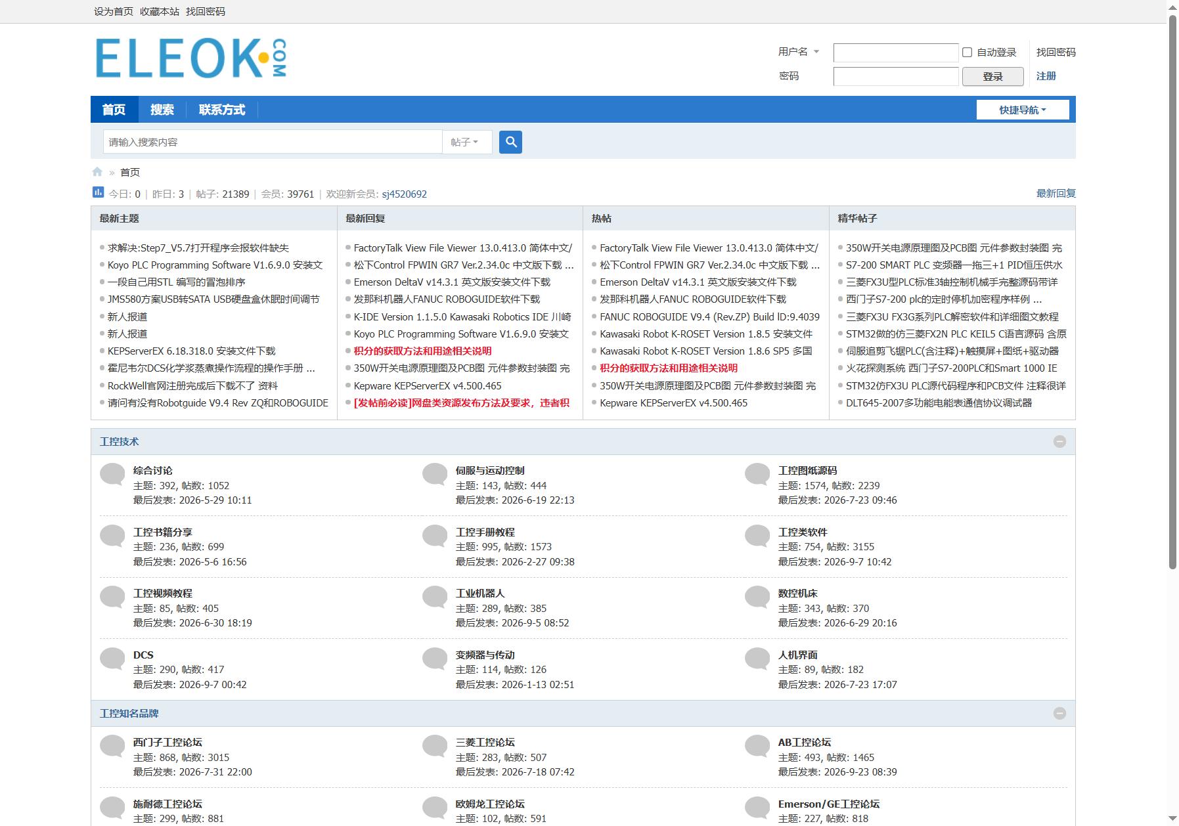Click 收藏本站 in the top bar
Screen dimensions: 1179x826
(x=160, y=11)
